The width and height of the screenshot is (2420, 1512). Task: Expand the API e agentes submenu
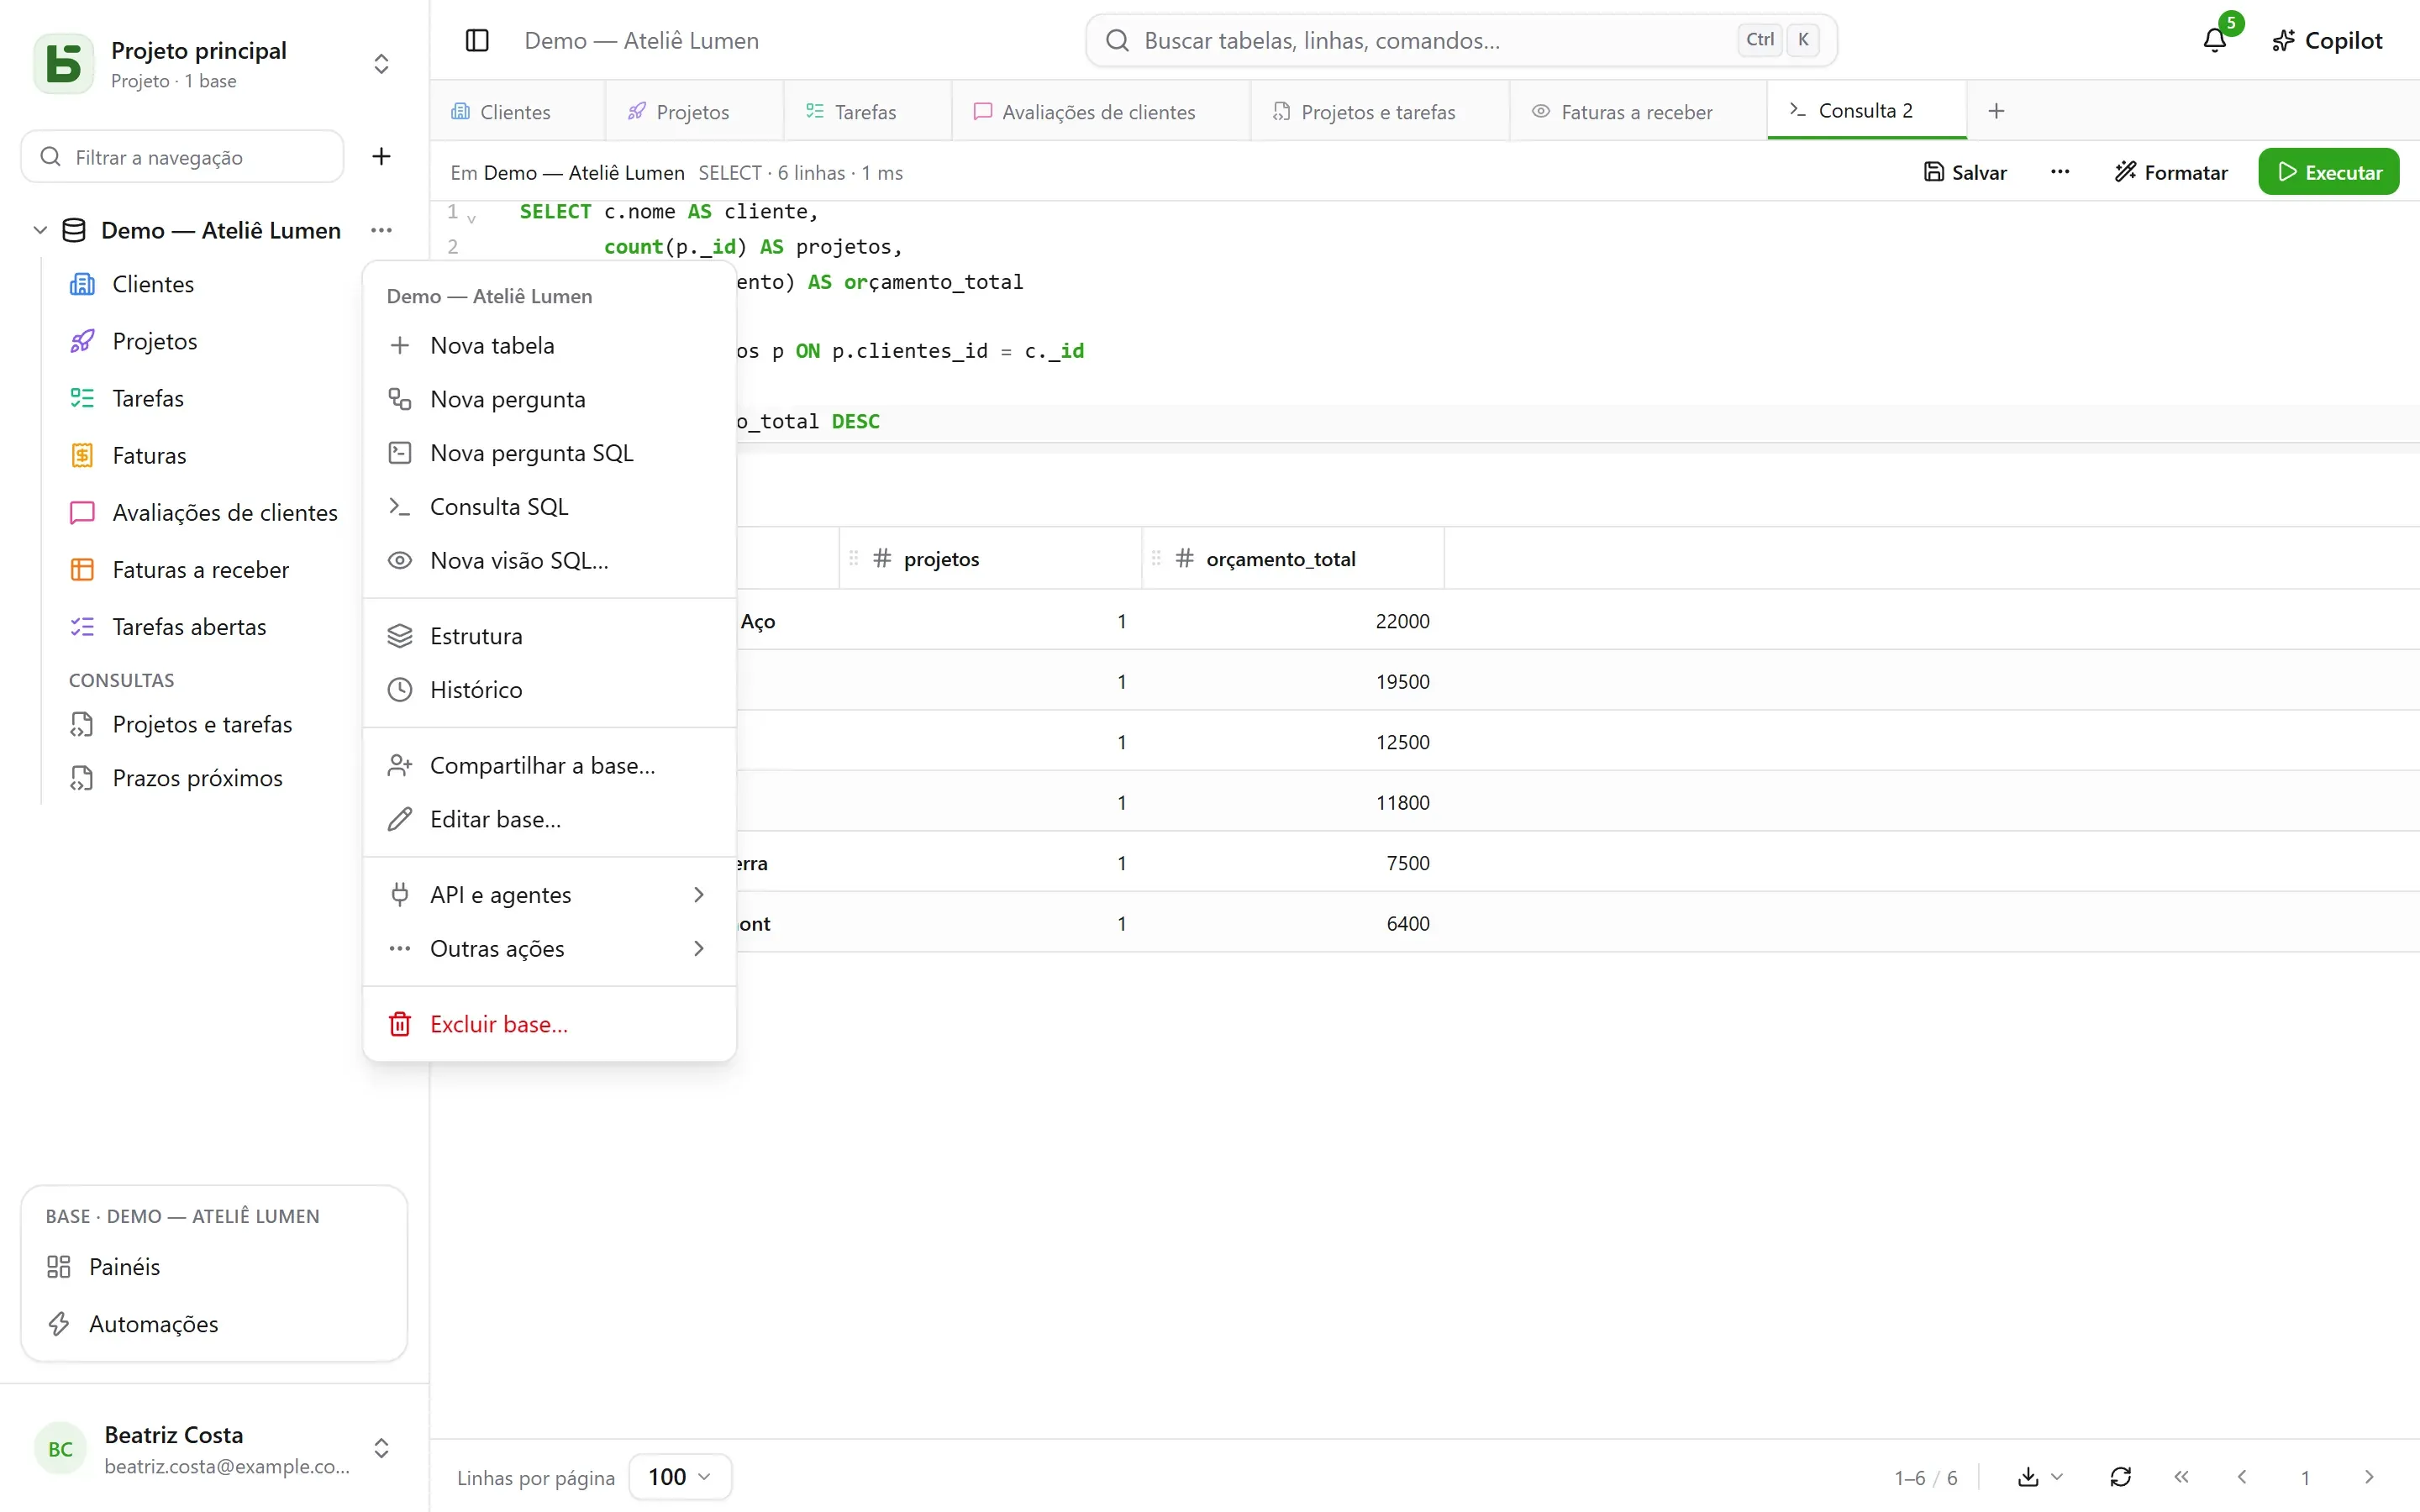click(x=549, y=894)
